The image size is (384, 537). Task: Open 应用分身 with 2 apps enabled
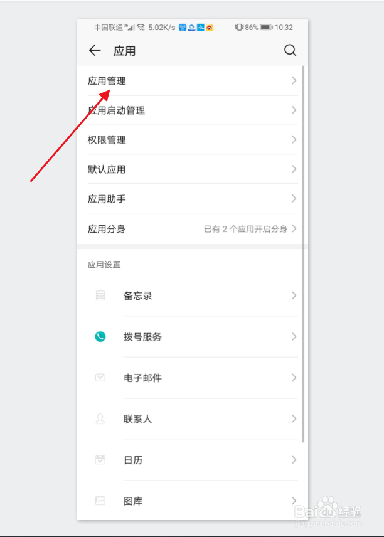[x=193, y=229]
